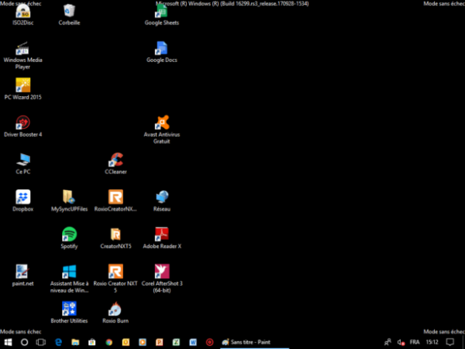This screenshot has width=465, height=349.
Task: Click the muted volume tray icon
Action: 401,342
